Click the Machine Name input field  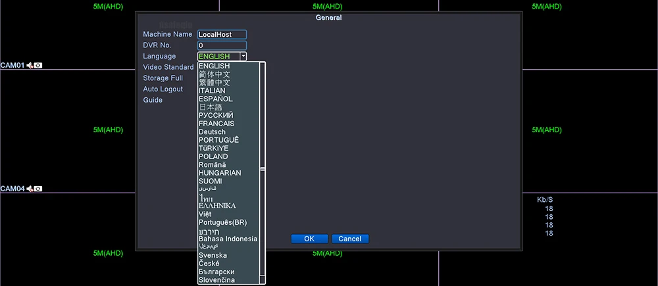click(x=222, y=34)
